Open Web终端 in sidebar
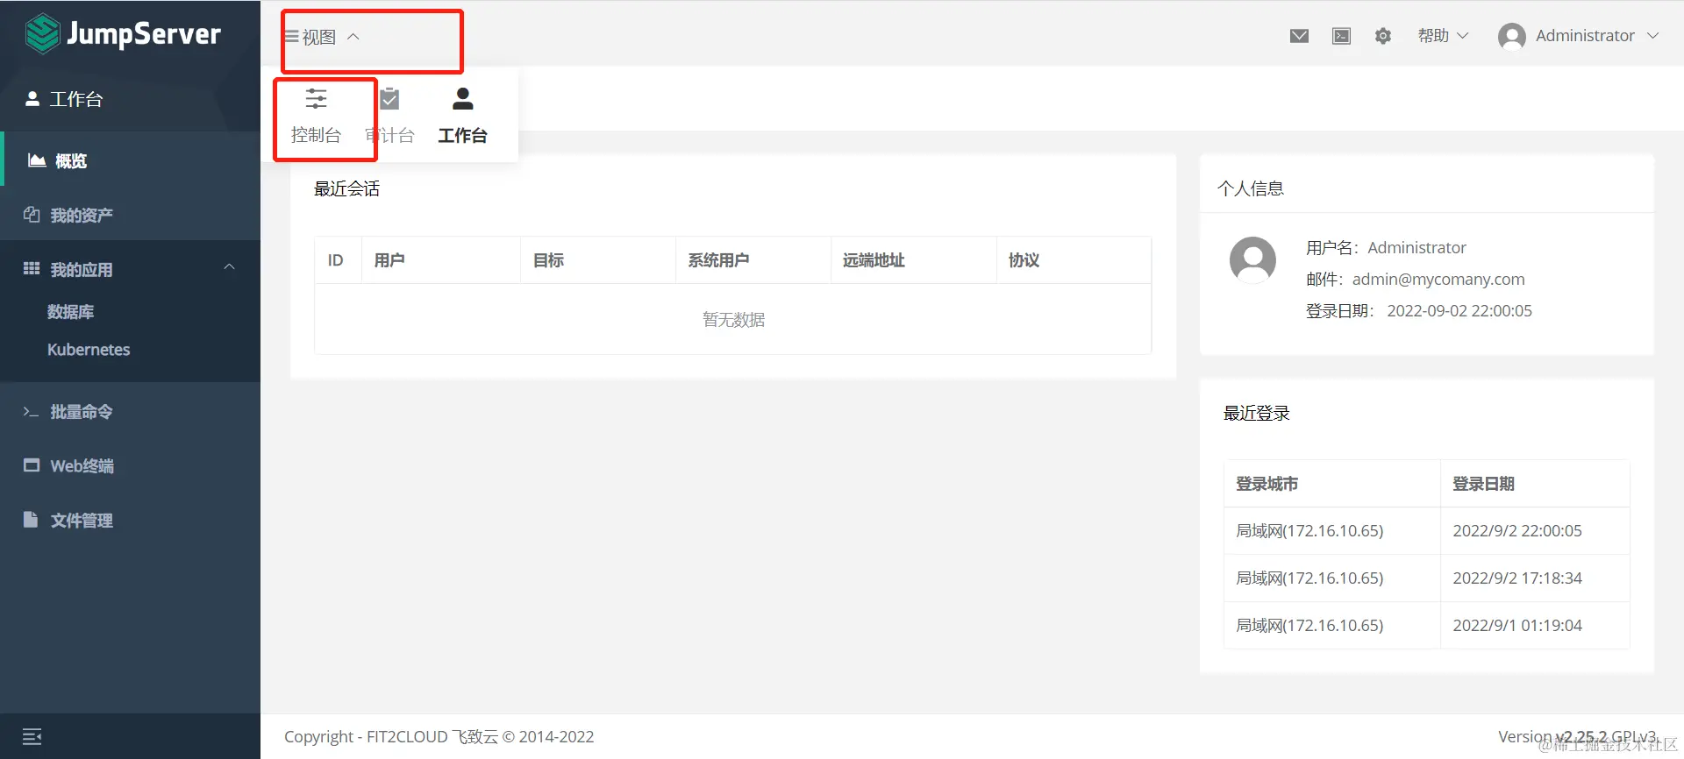The width and height of the screenshot is (1684, 759). (130, 465)
